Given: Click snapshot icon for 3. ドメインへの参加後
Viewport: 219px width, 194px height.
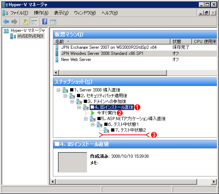Looking at the screenshot, I should pos(79,101).
